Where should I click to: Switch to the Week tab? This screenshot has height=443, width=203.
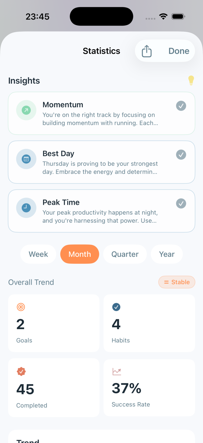tap(38, 254)
